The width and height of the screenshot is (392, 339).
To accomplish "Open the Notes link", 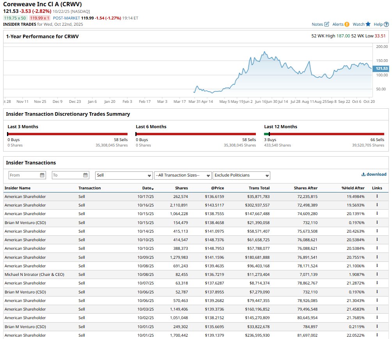I will (x=317, y=24).
